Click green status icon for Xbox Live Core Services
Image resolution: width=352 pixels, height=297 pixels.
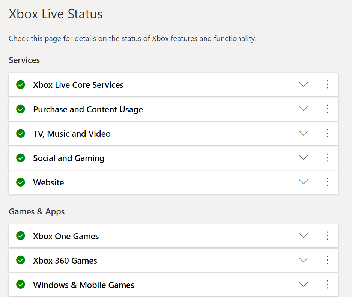pyautogui.click(x=21, y=85)
